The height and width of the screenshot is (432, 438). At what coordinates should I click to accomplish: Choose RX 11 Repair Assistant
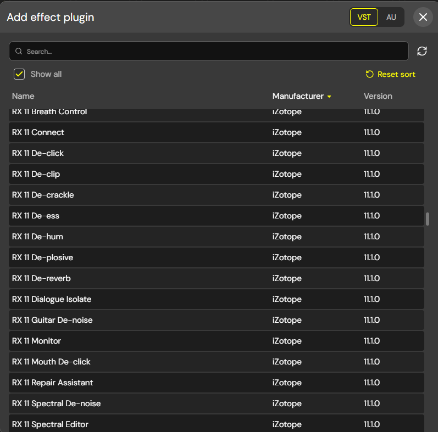tap(217, 383)
